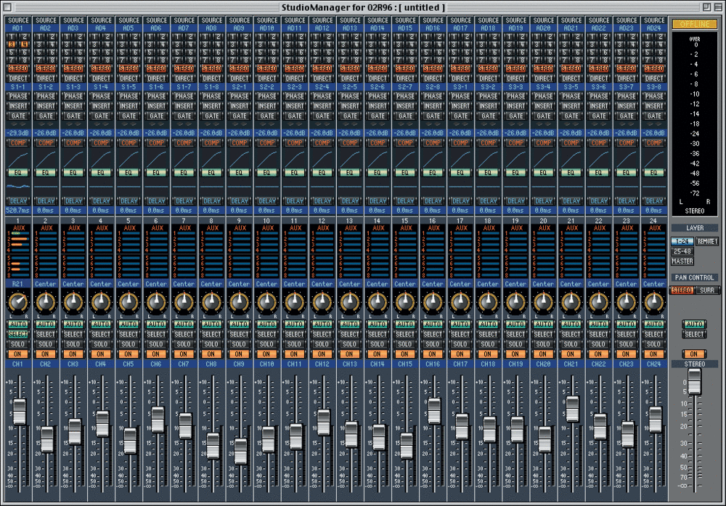The image size is (726, 506).
Task: Click bus routing button 3 on channel 1
Action: click(x=13, y=45)
